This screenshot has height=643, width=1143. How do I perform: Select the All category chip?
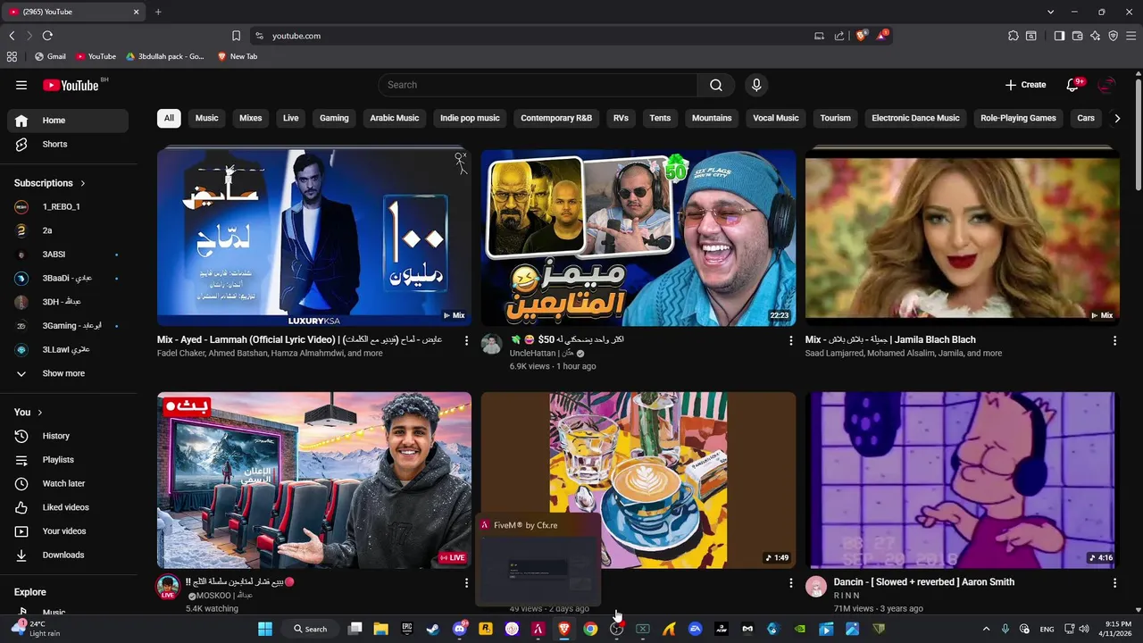pos(169,118)
